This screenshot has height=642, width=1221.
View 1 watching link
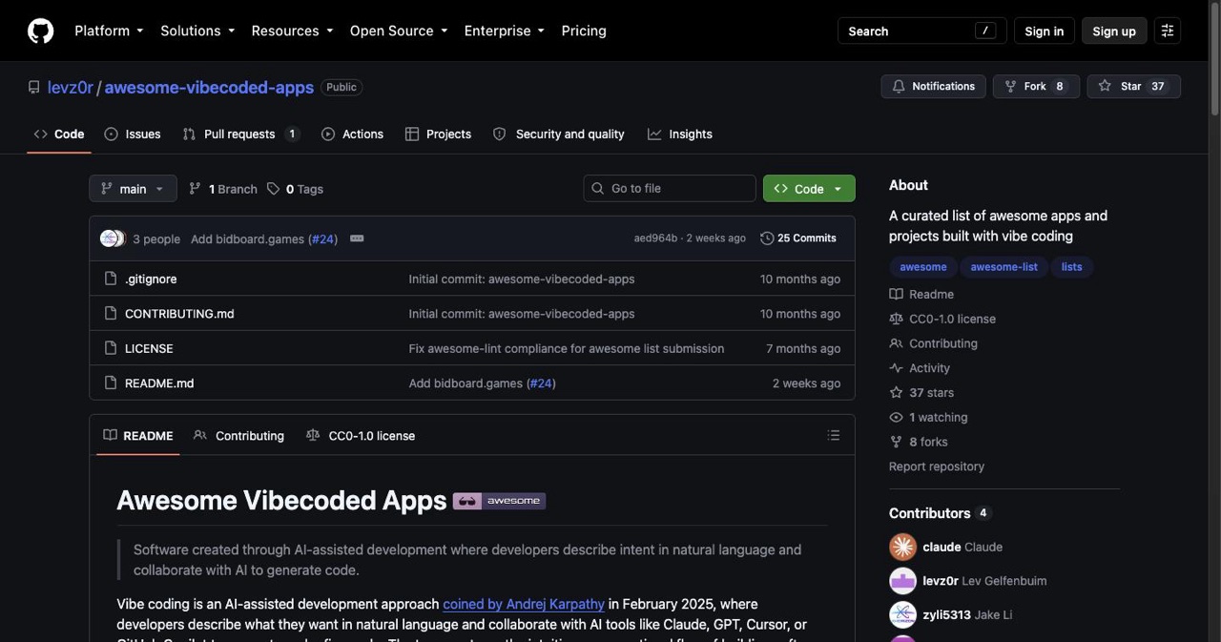928,418
